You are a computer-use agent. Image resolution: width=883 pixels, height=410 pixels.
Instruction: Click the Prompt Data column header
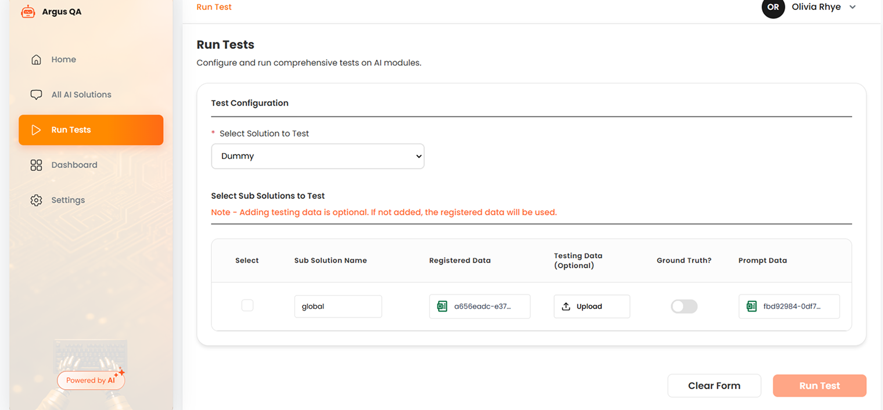[x=762, y=261]
